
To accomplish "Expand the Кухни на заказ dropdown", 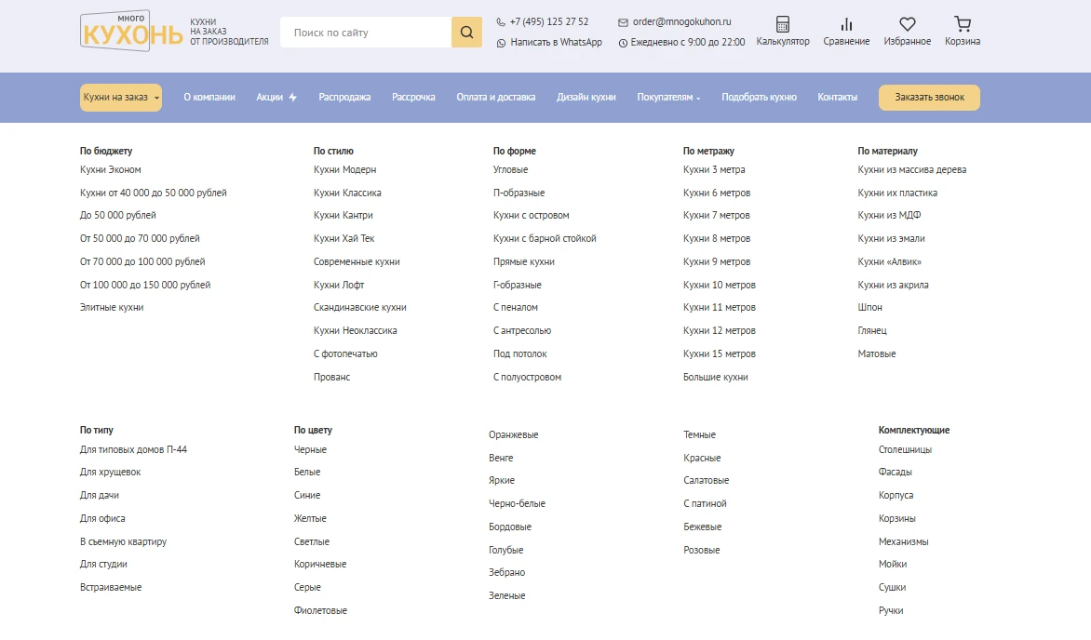I will tap(121, 98).
